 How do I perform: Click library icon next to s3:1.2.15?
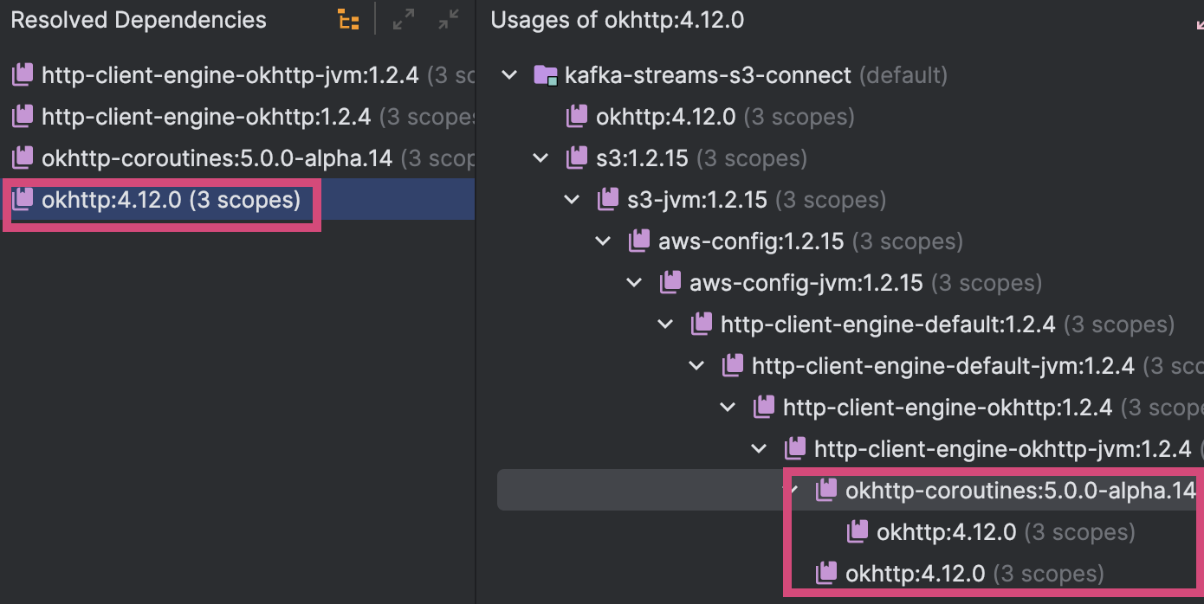tap(577, 158)
